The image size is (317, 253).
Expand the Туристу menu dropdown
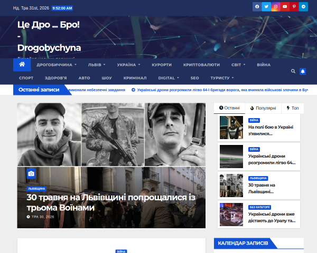coord(222,78)
